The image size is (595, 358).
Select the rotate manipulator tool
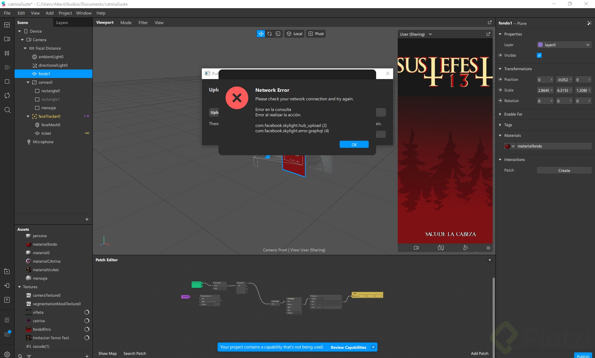click(x=270, y=34)
